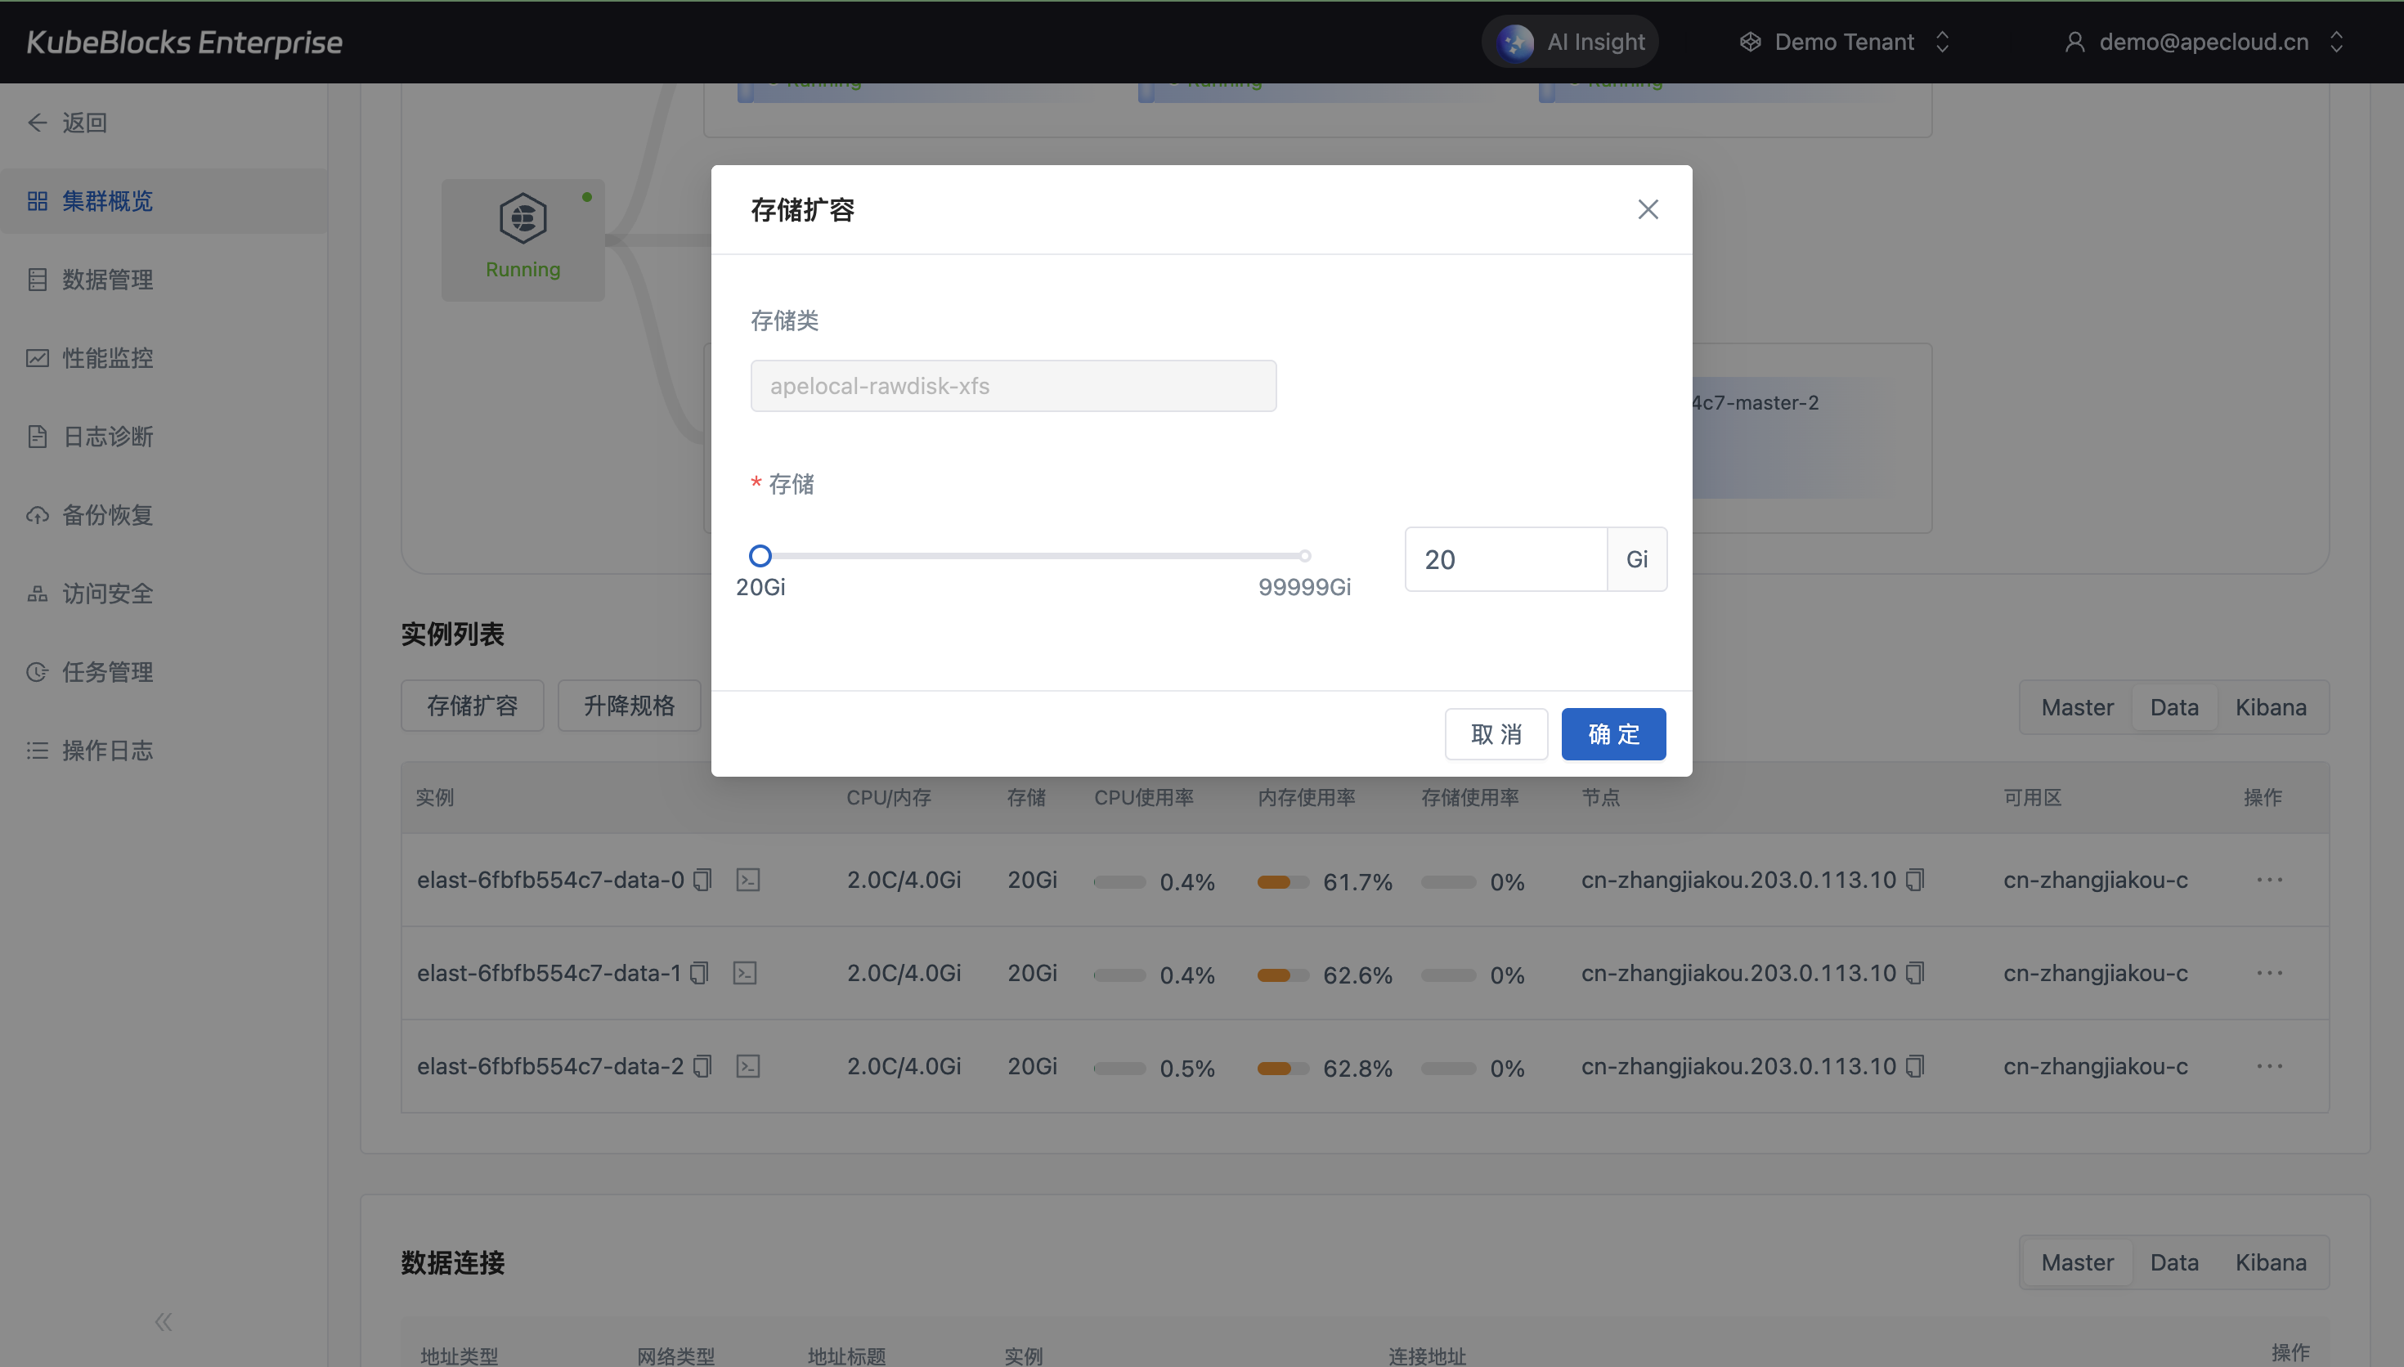Click the 确定 confirm button
This screenshot has height=1367, width=2404.
point(1612,734)
